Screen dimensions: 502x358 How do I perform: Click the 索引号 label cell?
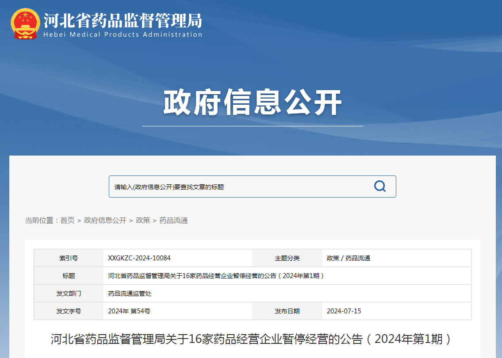click(x=69, y=258)
